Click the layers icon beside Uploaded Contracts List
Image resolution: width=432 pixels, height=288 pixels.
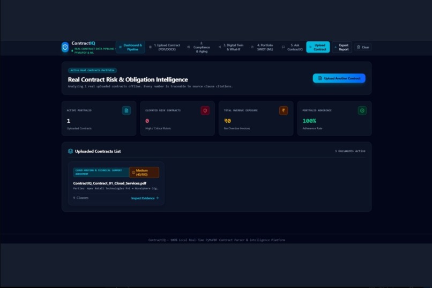click(70, 151)
